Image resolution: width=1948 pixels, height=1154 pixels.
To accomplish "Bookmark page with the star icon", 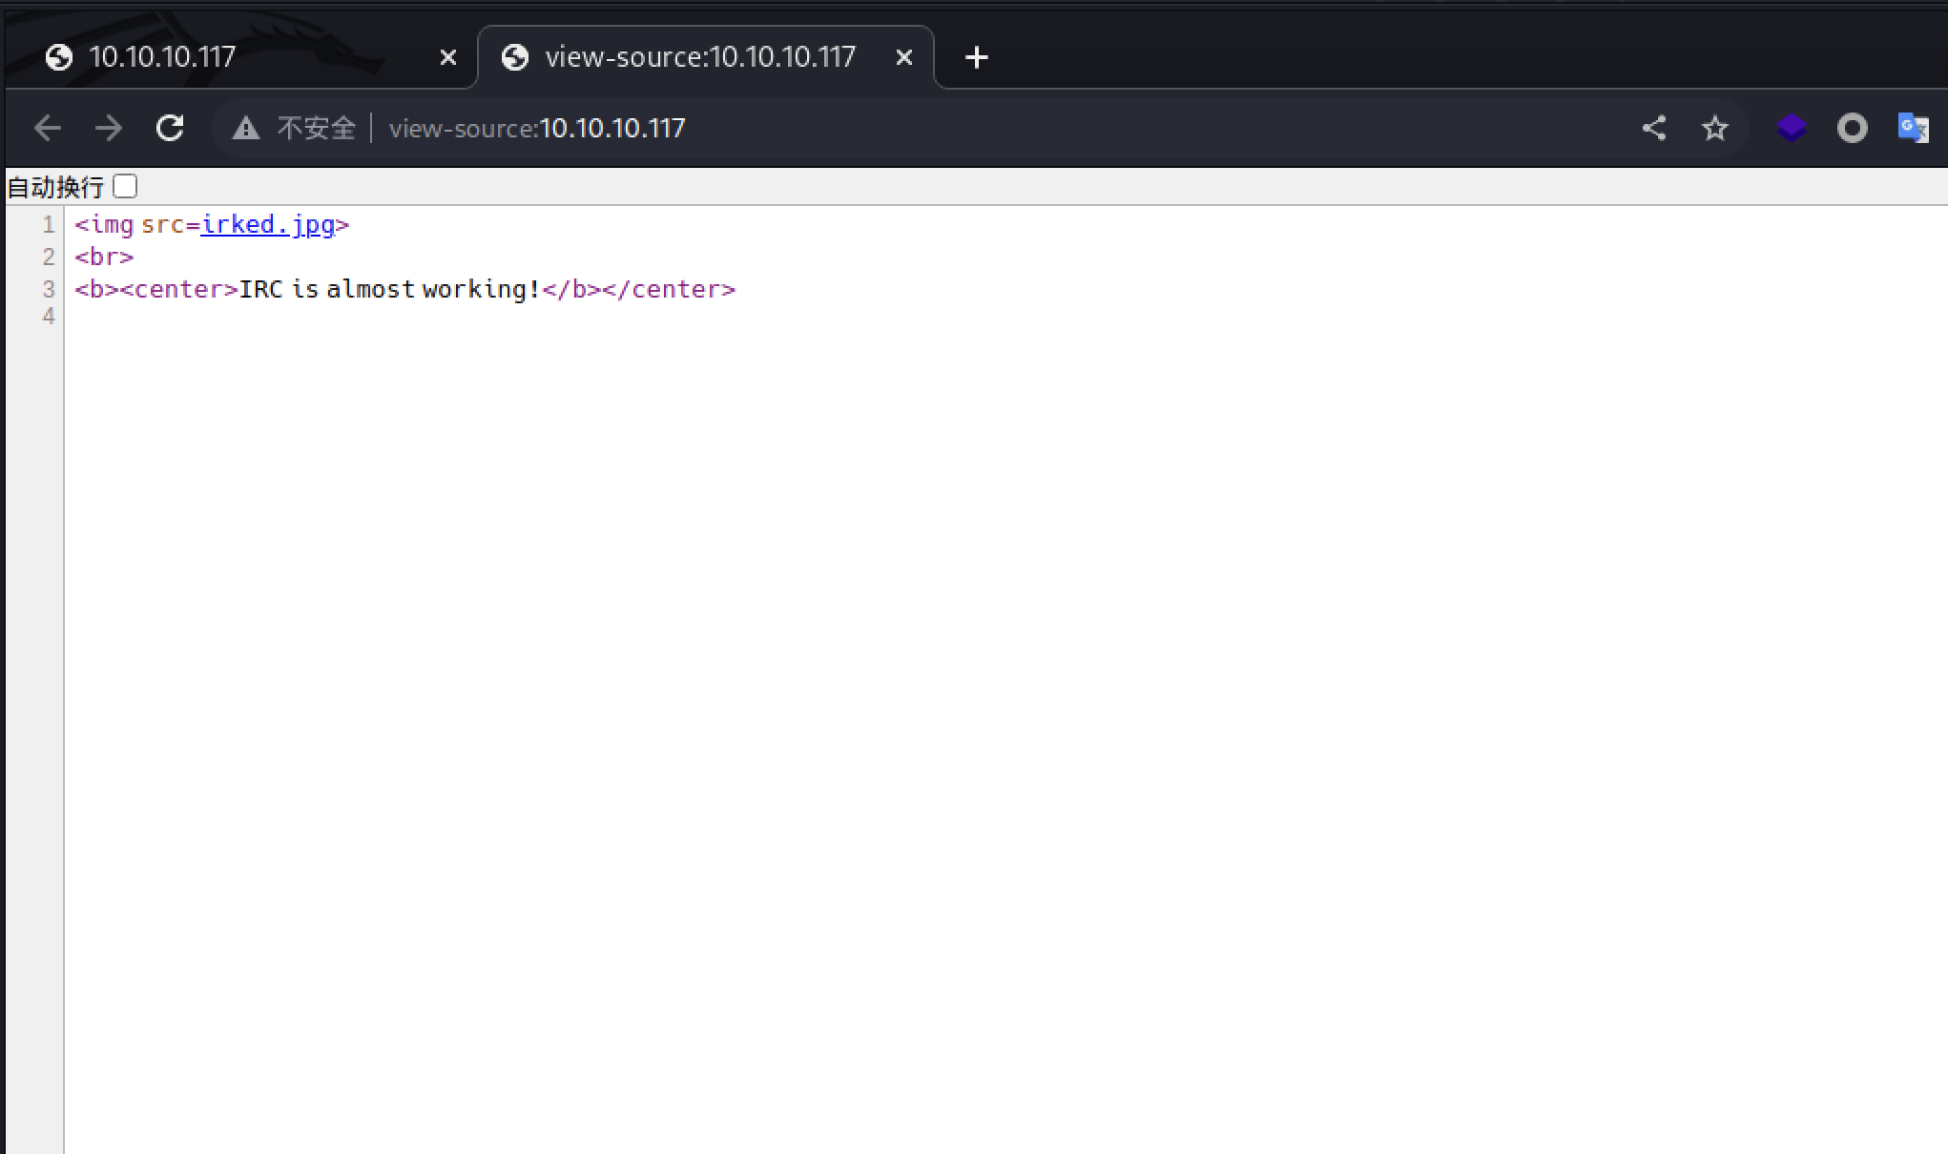I will pos(1715,128).
